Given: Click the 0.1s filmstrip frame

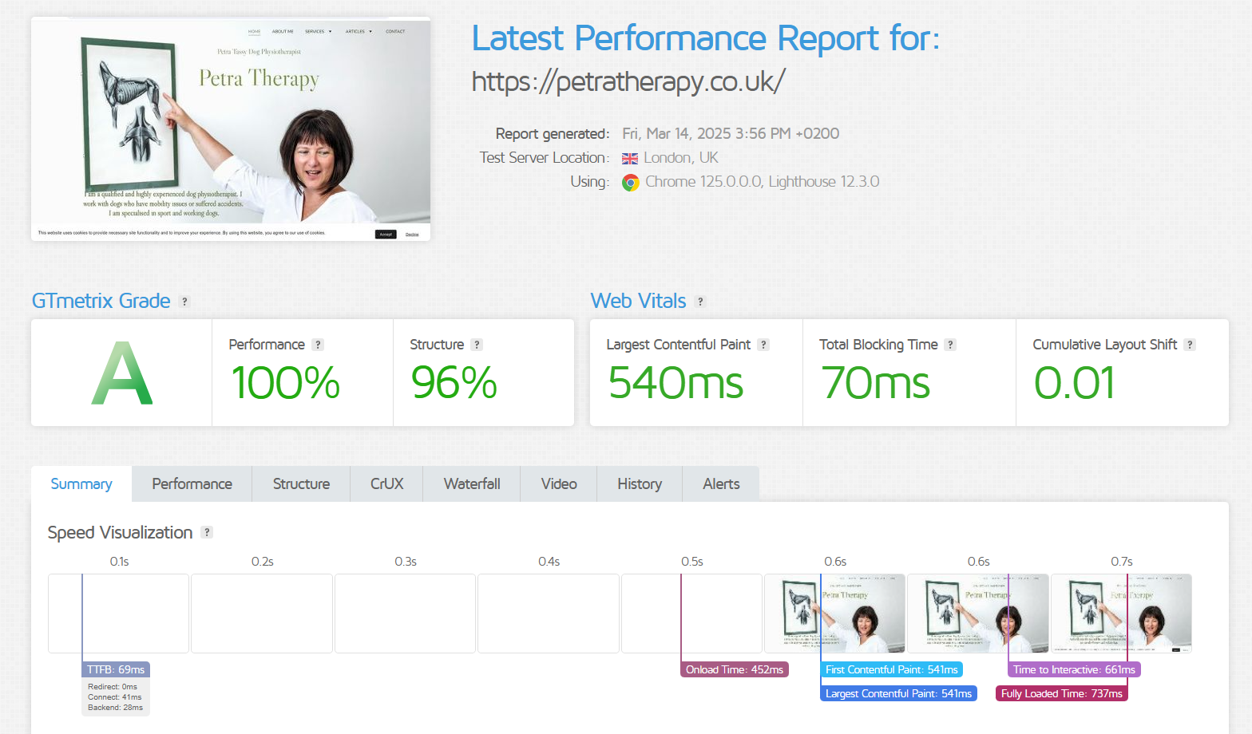Looking at the screenshot, I should [x=118, y=614].
